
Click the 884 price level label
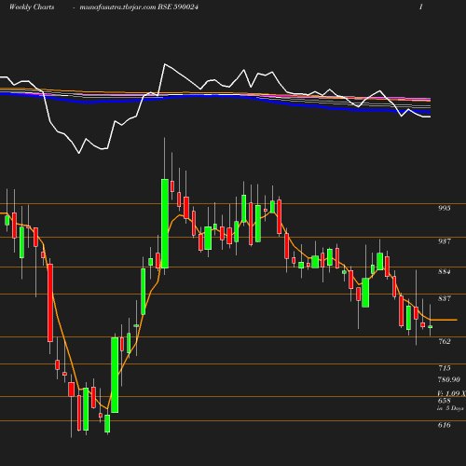(x=445, y=271)
